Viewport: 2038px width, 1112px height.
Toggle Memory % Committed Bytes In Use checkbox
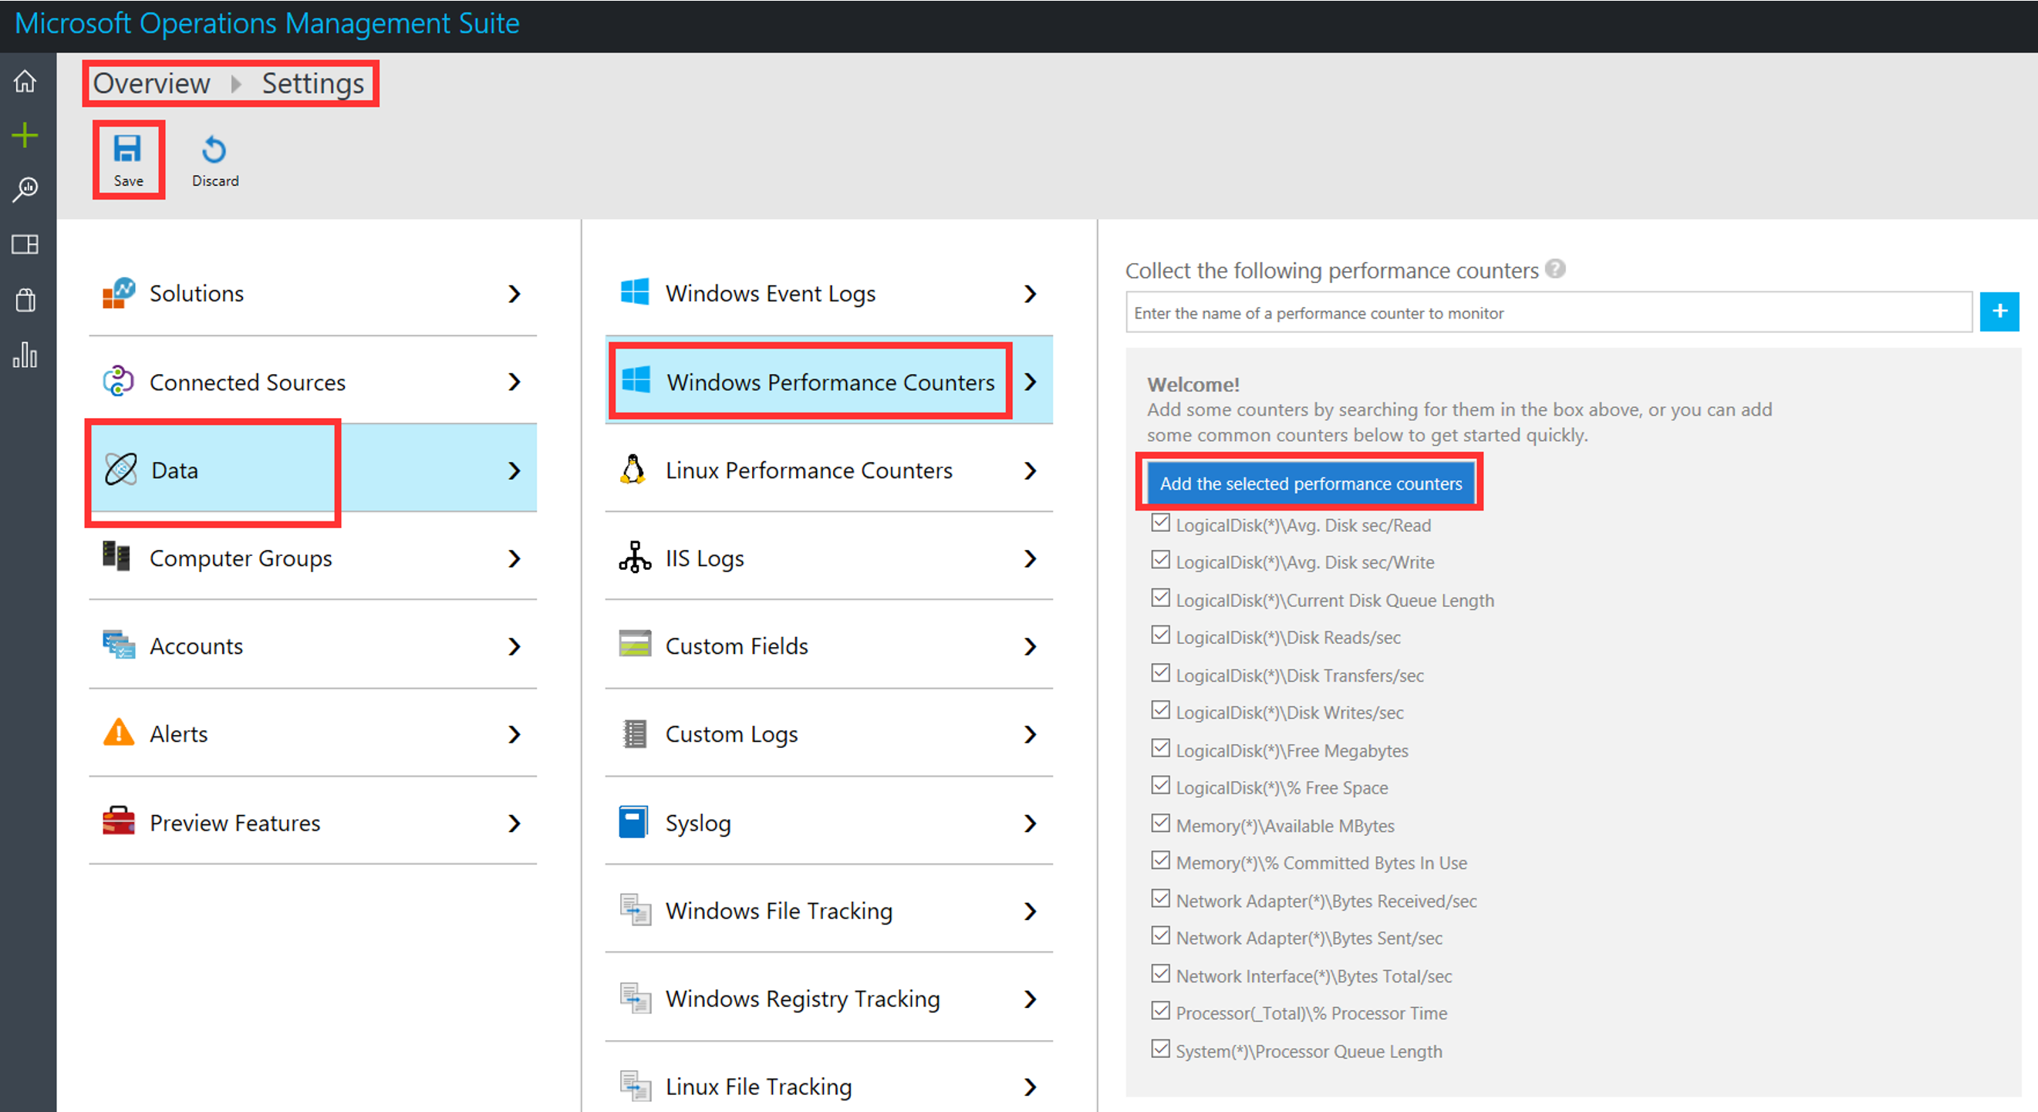pyautogui.click(x=1161, y=861)
